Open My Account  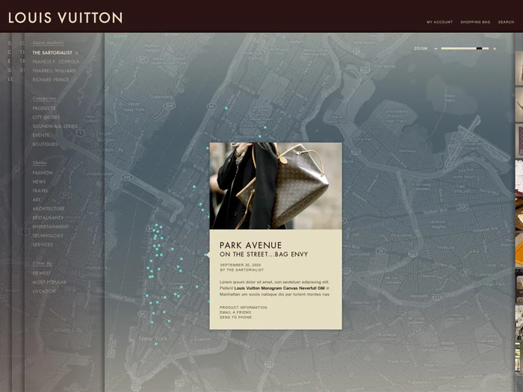click(439, 22)
